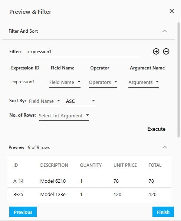181x221 pixels.
Task: Go back with the Previous button
Action: click(x=23, y=212)
